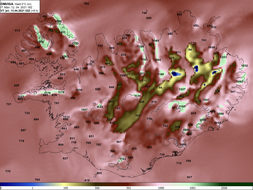Select the map value 522
253x190 pixels.
[x=149, y=147]
